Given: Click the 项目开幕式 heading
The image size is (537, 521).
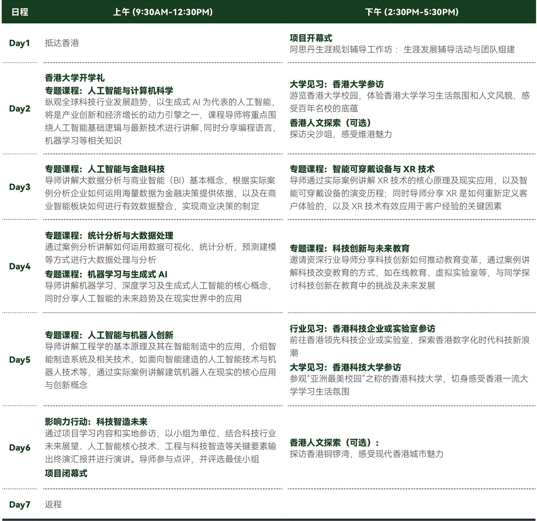Looking at the screenshot, I should [311, 38].
